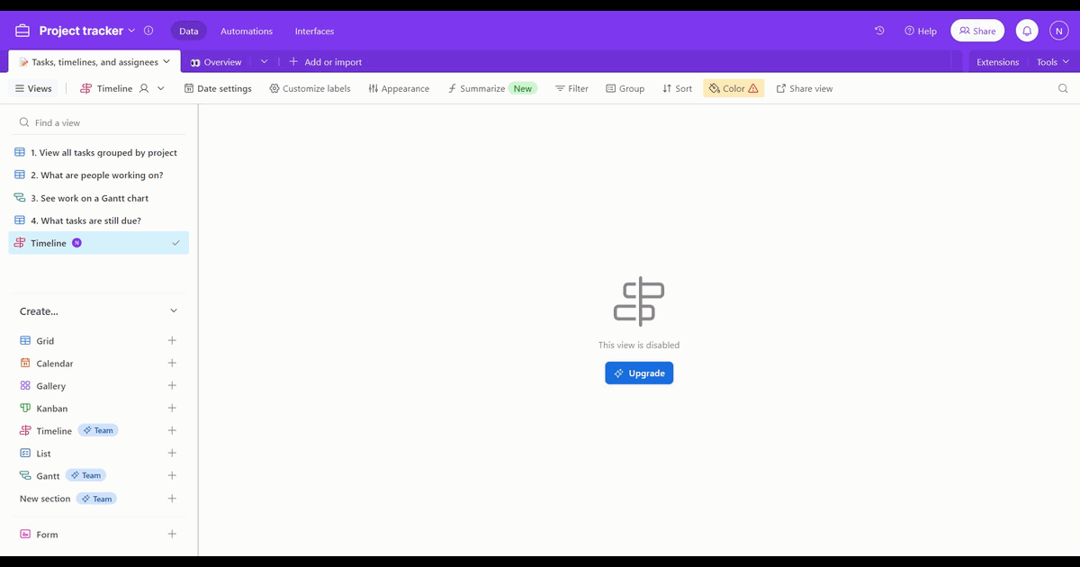Click the Form view type icon
The image size is (1080, 567).
pyautogui.click(x=25, y=535)
